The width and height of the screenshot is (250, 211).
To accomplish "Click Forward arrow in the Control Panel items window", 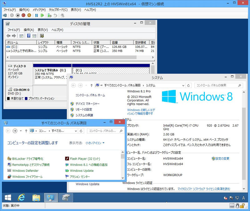I will [15, 131].
